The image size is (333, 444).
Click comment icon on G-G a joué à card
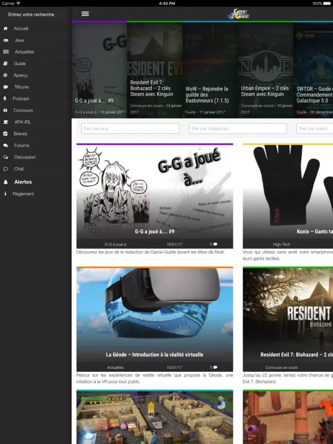click(x=215, y=244)
